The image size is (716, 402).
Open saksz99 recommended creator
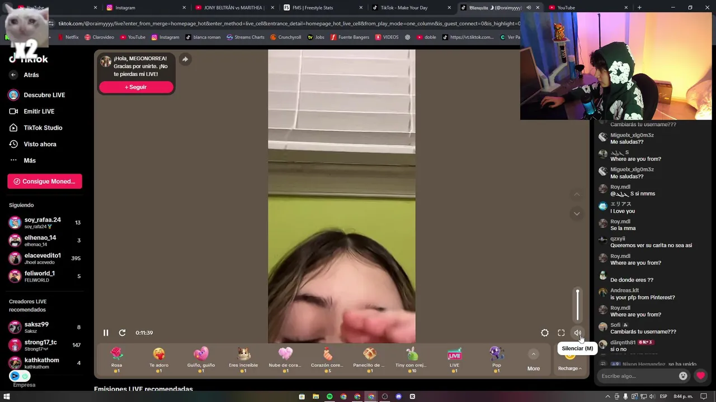(45, 327)
